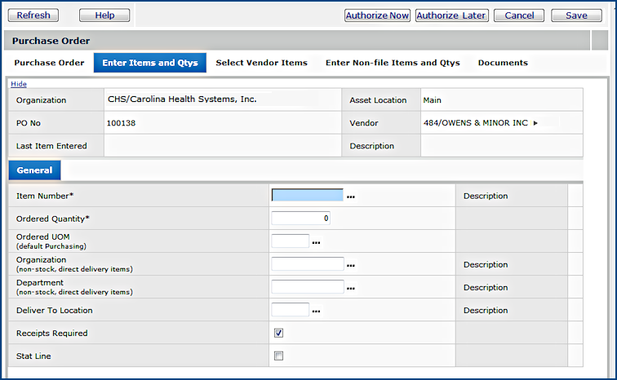Select the General section tab

[x=34, y=170]
